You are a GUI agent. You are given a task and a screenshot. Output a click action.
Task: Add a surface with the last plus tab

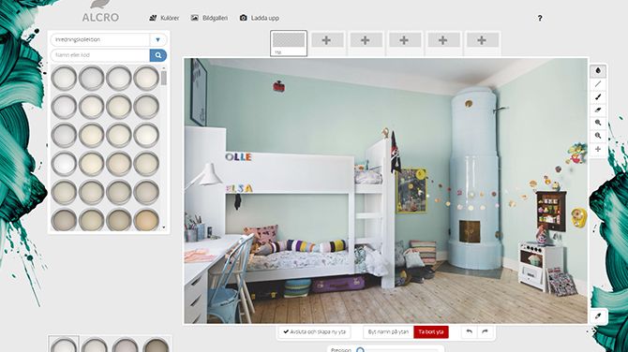pyautogui.click(x=482, y=40)
